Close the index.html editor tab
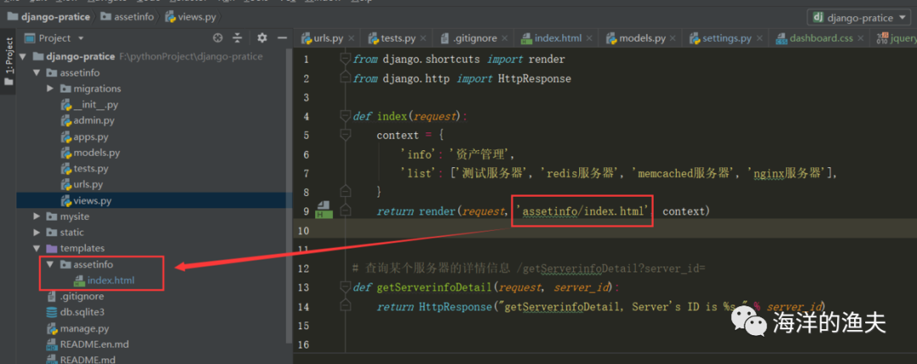The width and height of the screenshot is (917, 364). [x=589, y=38]
